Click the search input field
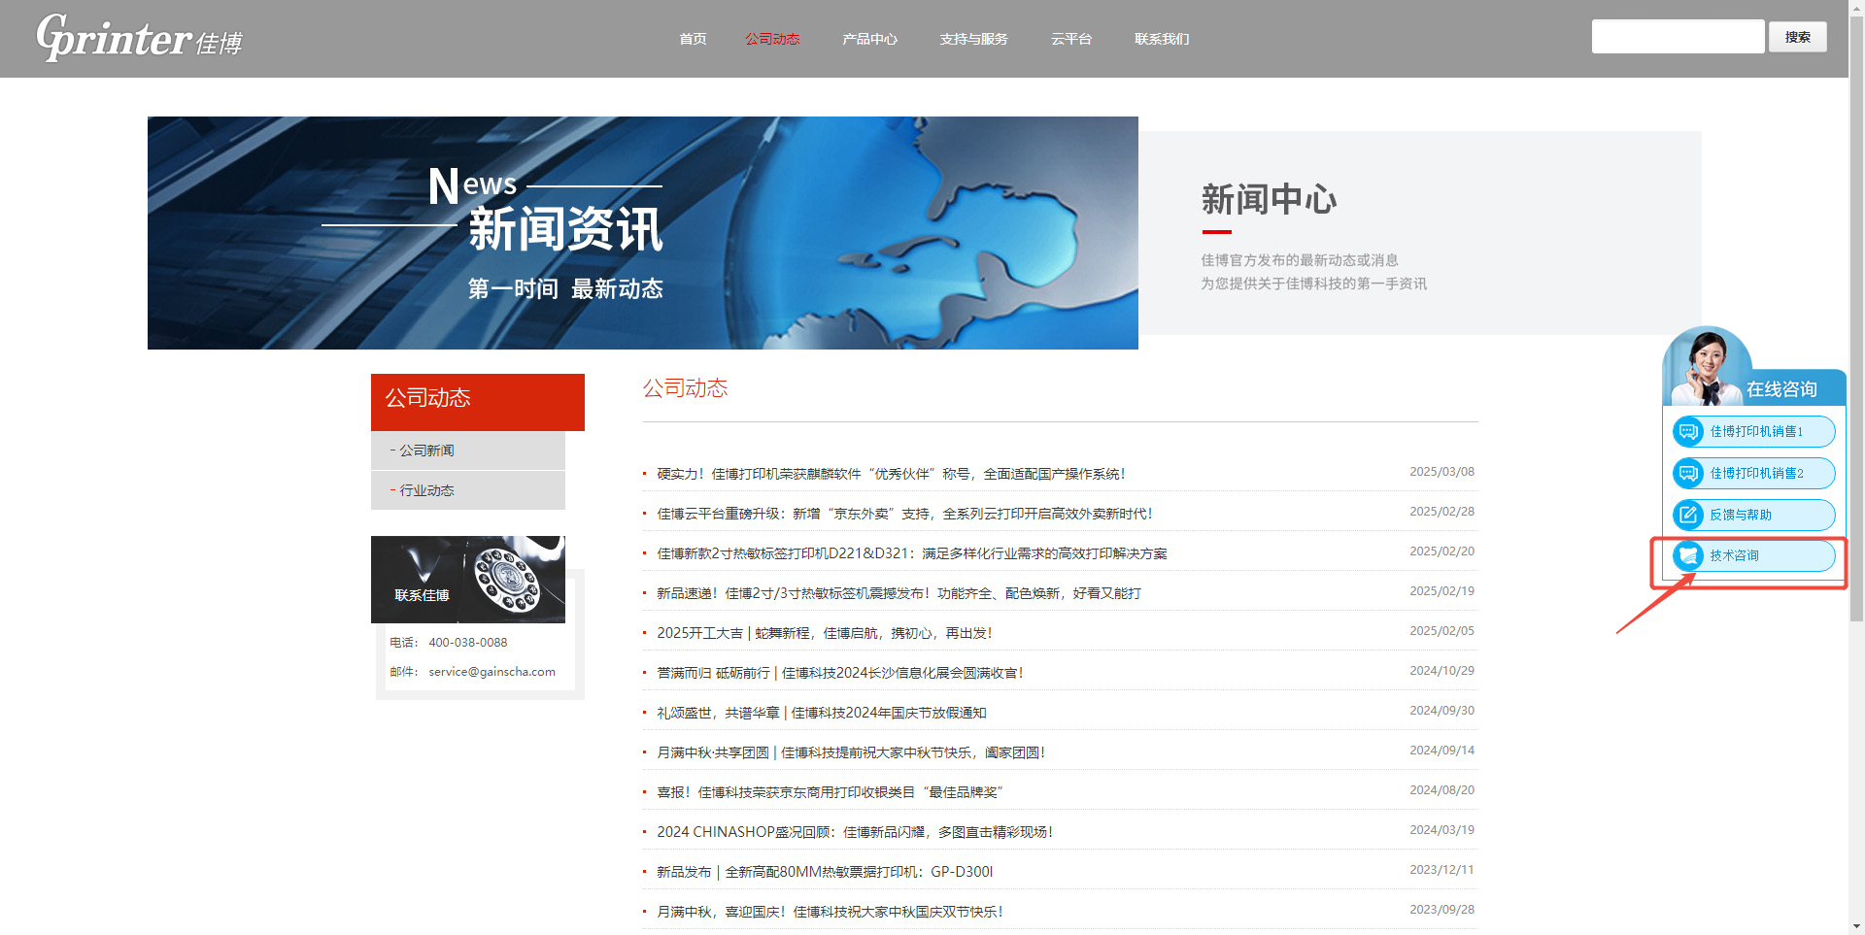Viewport: 1865px width, 935px height. 1678,37
